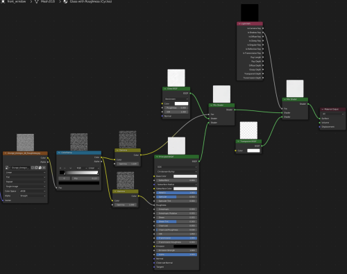Click the Principled BSDF green output socket
Image resolution: width=347 pixels, height=274 pixels.
tap(199, 161)
